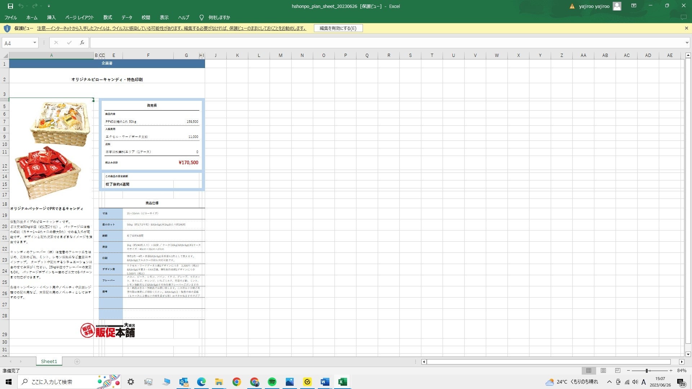Click the Select All corner triangle
Screen dimensions: 692x389
pyautogui.click(x=5, y=55)
